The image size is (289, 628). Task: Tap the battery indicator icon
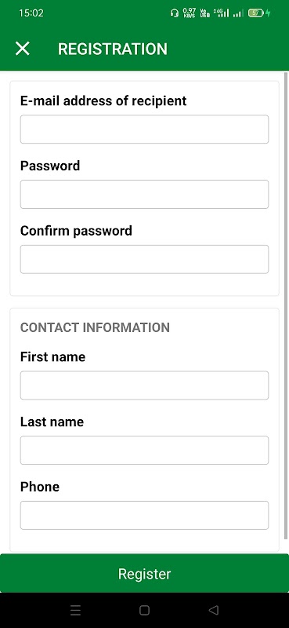point(256,13)
